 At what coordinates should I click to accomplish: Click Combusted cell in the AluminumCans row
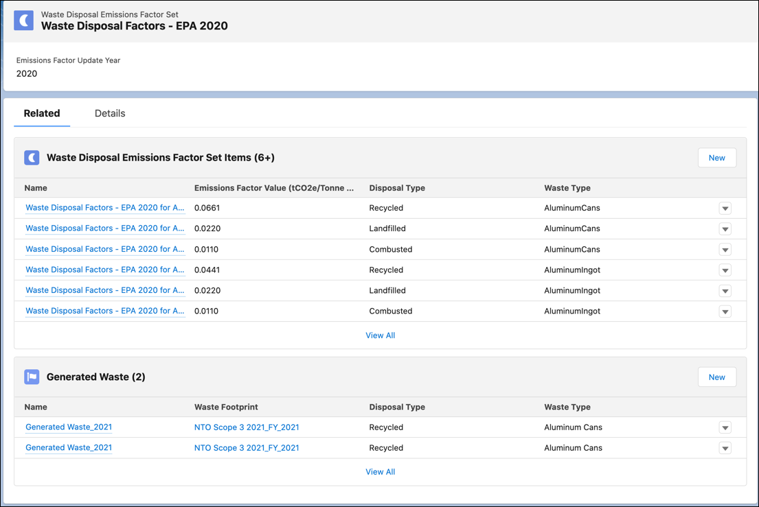point(391,250)
